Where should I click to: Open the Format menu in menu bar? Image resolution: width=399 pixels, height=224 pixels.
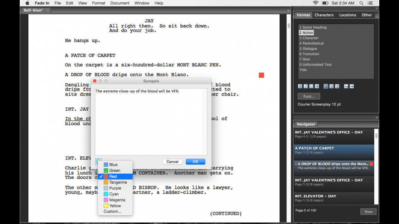pos(99,3)
